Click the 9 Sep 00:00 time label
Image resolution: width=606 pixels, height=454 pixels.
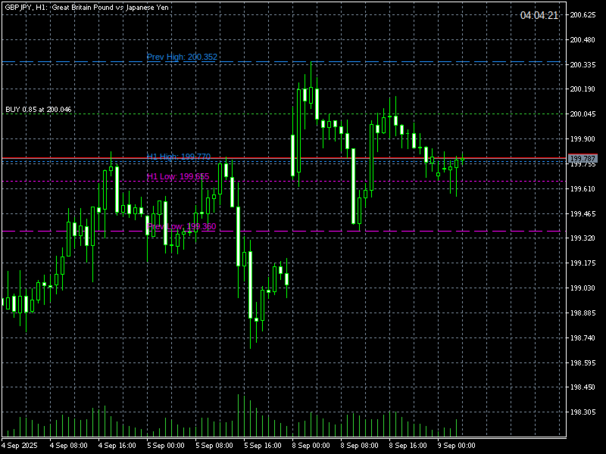[x=457, y=446]
